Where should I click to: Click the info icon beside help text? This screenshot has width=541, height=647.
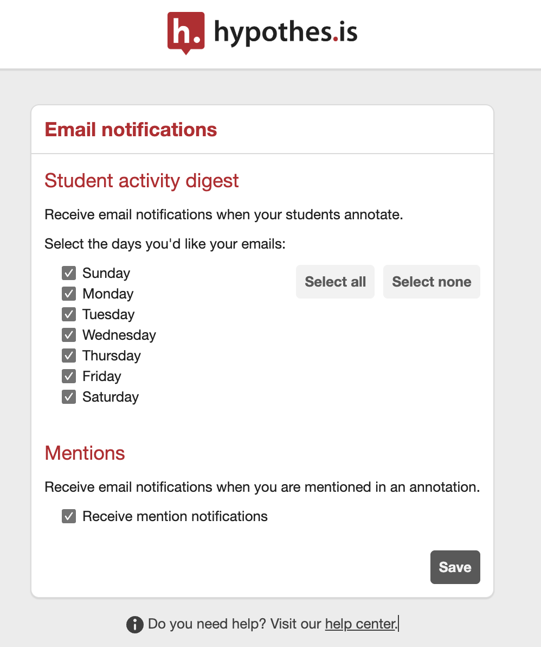coord(135,624)
